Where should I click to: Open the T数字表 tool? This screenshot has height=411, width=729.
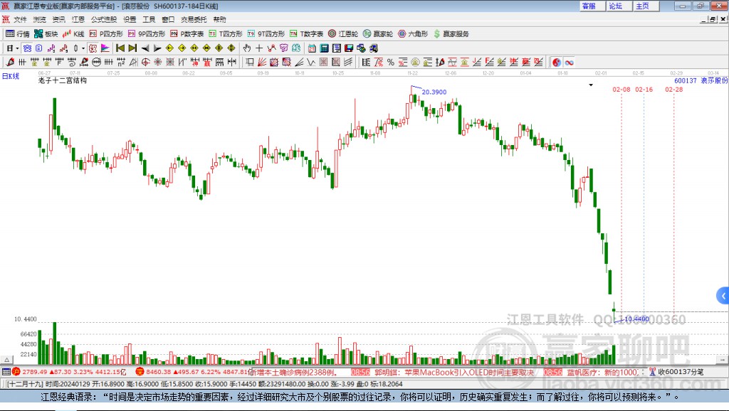tap(306, 34)
